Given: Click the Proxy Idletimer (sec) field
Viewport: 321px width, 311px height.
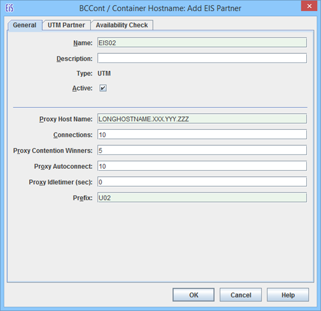Looking at the screenshot, I should point(202,182).
